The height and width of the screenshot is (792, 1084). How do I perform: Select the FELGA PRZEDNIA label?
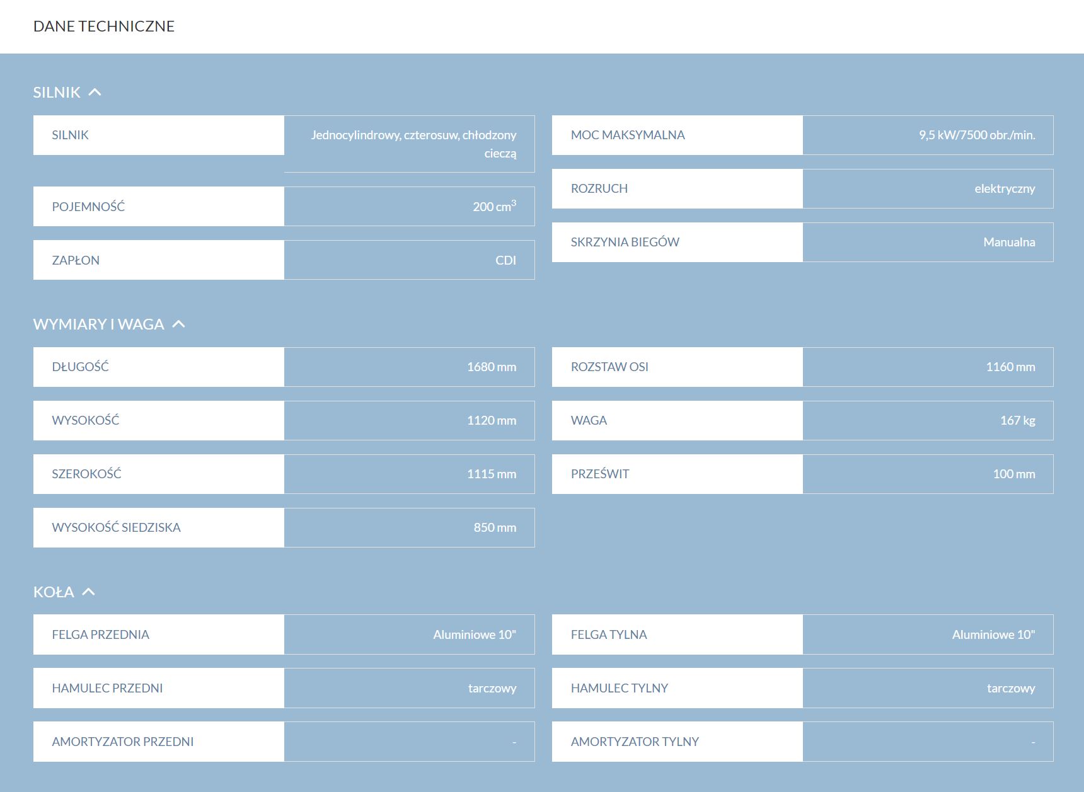point(159,634)
